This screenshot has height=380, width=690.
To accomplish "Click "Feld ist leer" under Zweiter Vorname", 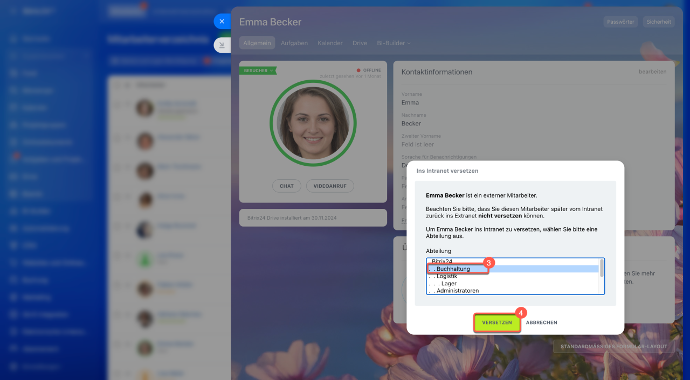I will [x=418, y=144].
